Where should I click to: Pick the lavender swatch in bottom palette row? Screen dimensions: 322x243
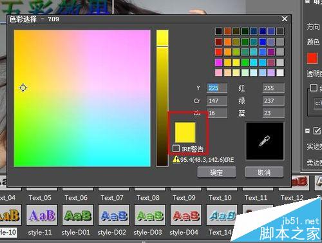(x=271, y=73)
